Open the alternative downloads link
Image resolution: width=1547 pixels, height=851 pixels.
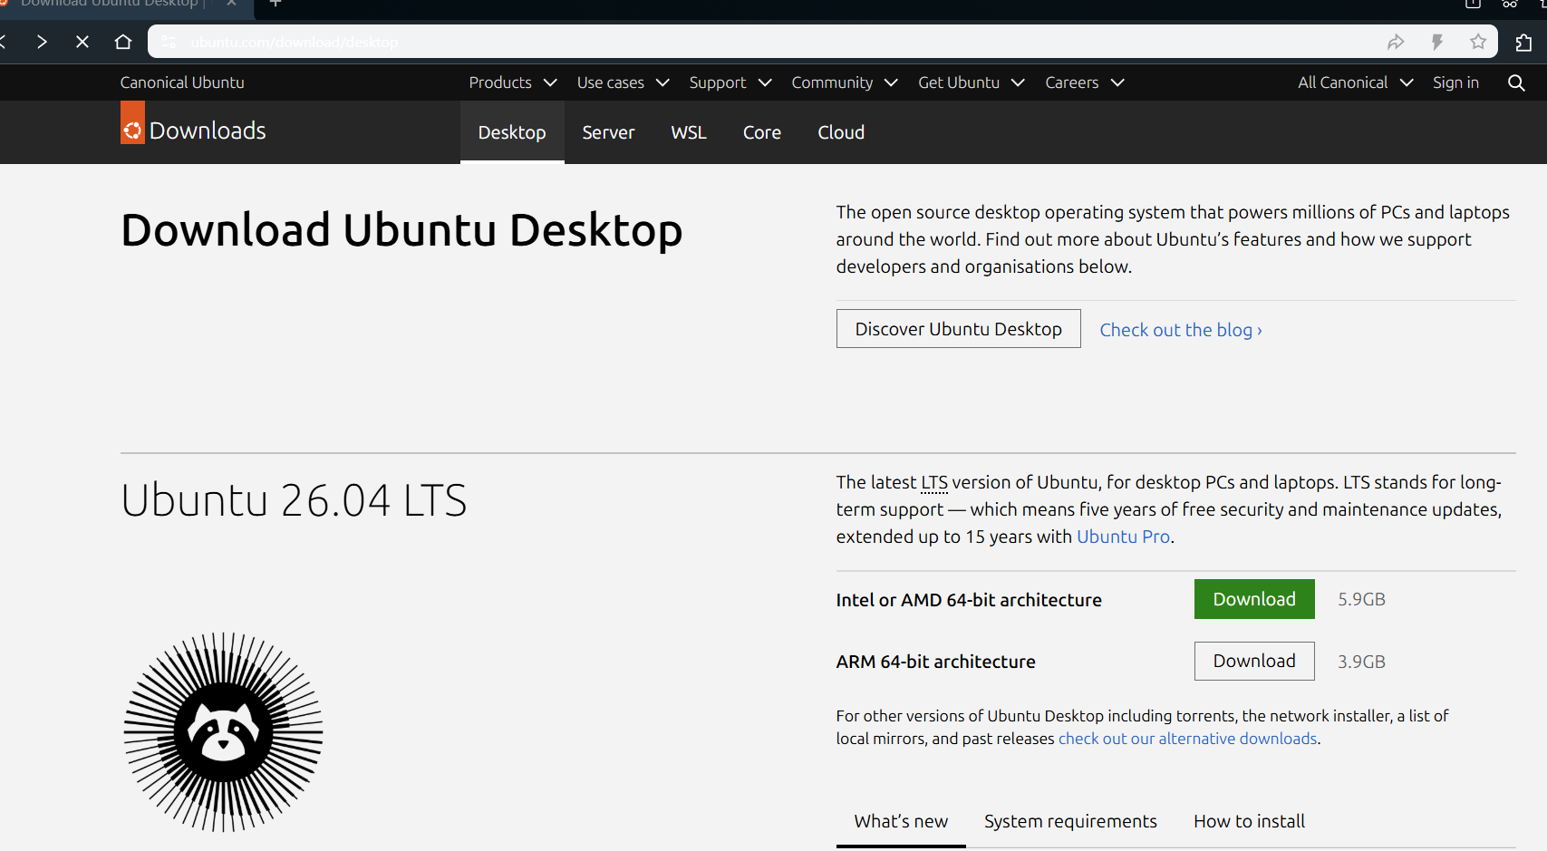(1187, 739)
